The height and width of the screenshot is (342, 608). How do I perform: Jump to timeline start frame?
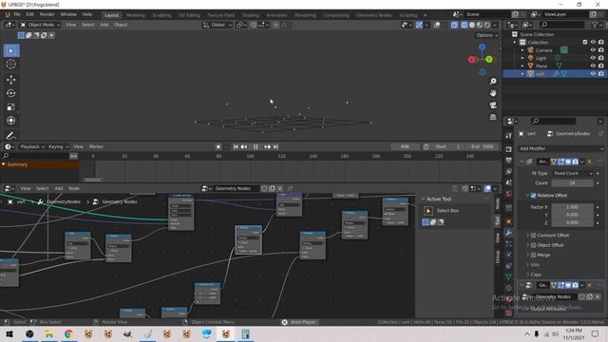[236, 147]
